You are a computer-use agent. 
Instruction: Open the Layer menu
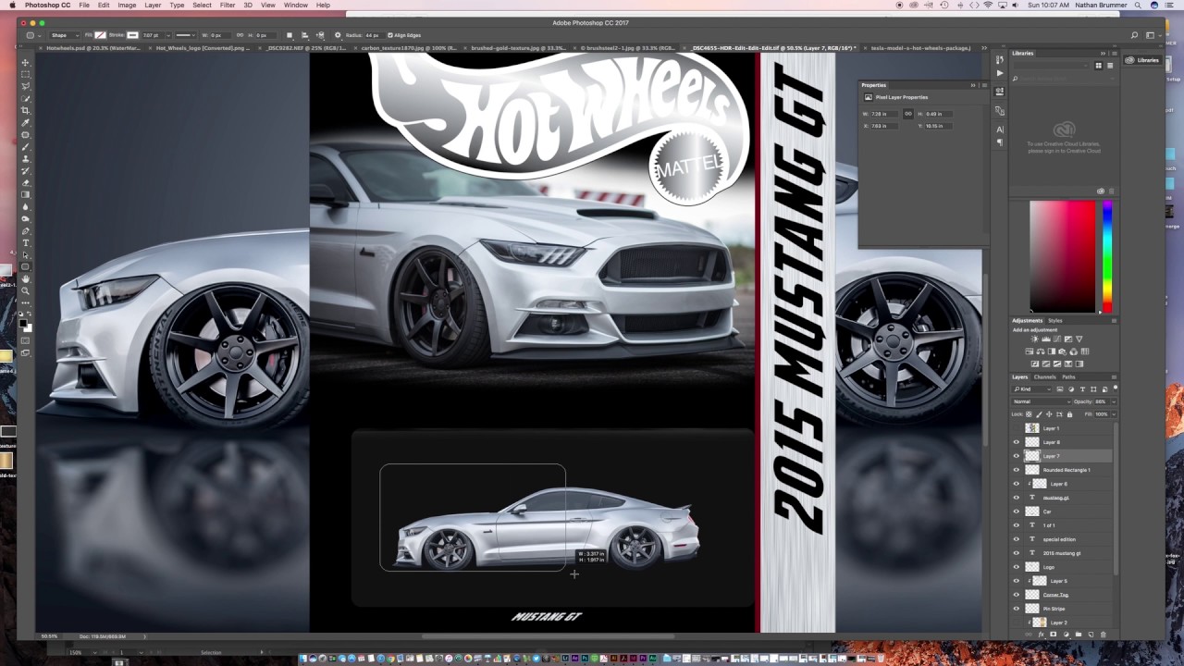153,6
